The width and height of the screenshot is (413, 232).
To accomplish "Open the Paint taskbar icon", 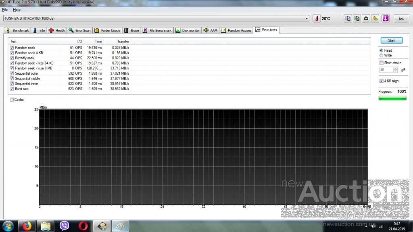I will point(121,226).
